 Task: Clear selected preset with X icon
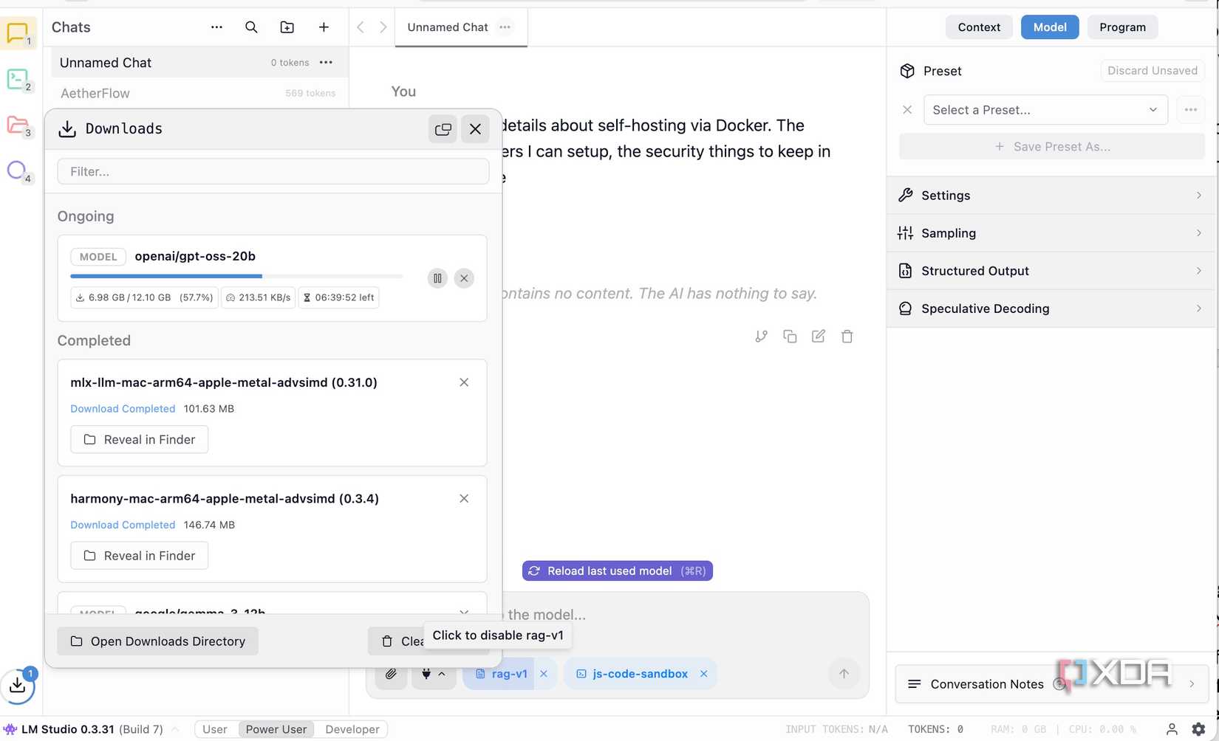click(x=907, y=110)
